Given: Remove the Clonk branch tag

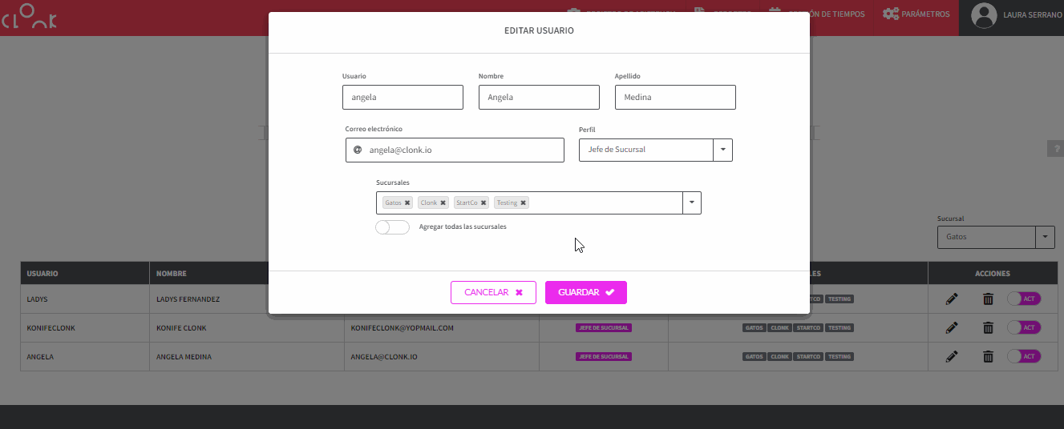Looking at the screenshot, I should click(x=443, y=203).
